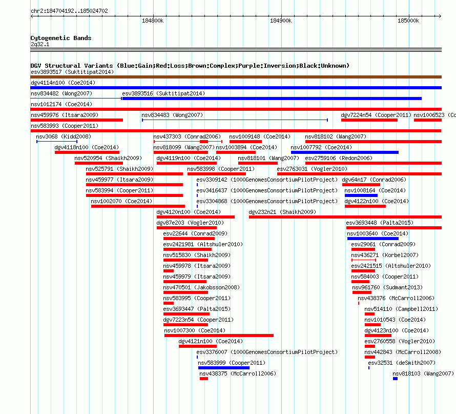Open nsv1003894 (Coe2014) variant

click(x=236, y=152)
